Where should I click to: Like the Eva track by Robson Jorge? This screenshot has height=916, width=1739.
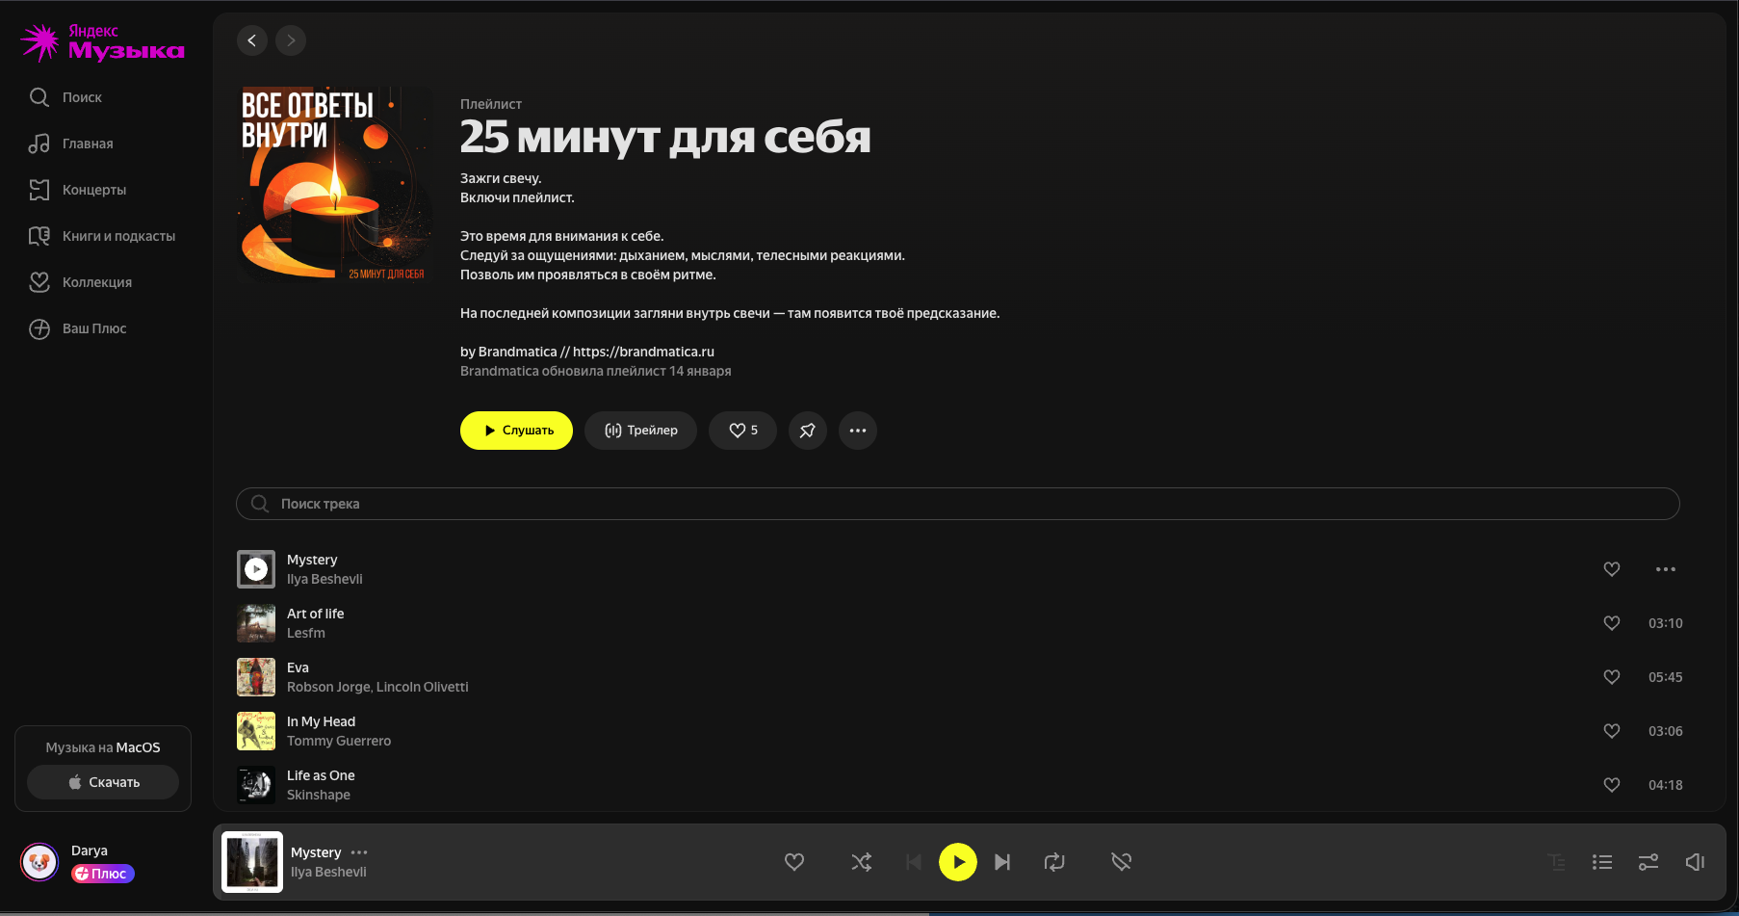pyautogui.click(x=1612, y=677)
